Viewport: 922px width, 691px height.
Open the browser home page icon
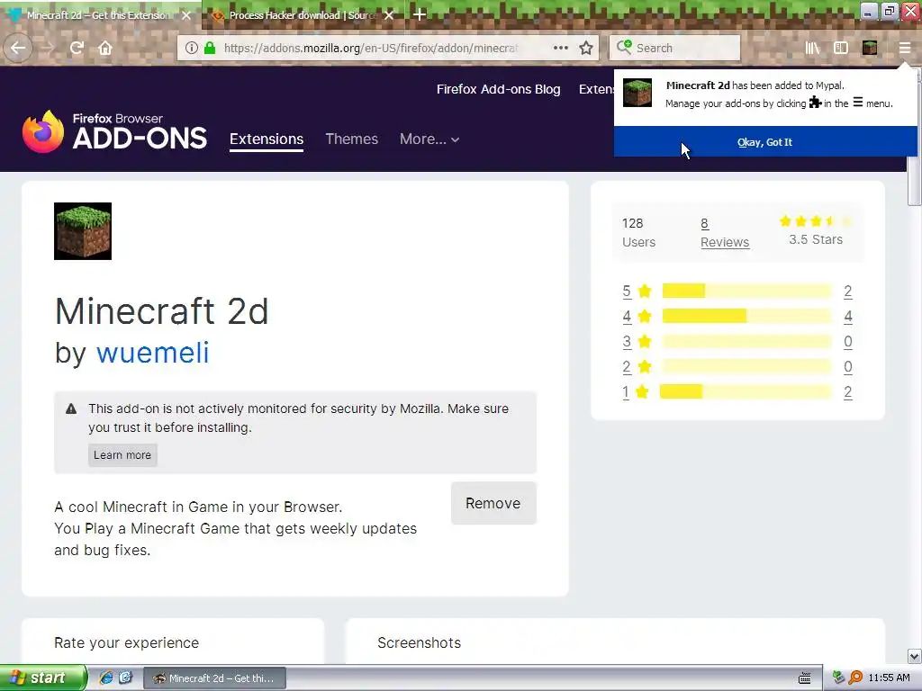(105, 48)
